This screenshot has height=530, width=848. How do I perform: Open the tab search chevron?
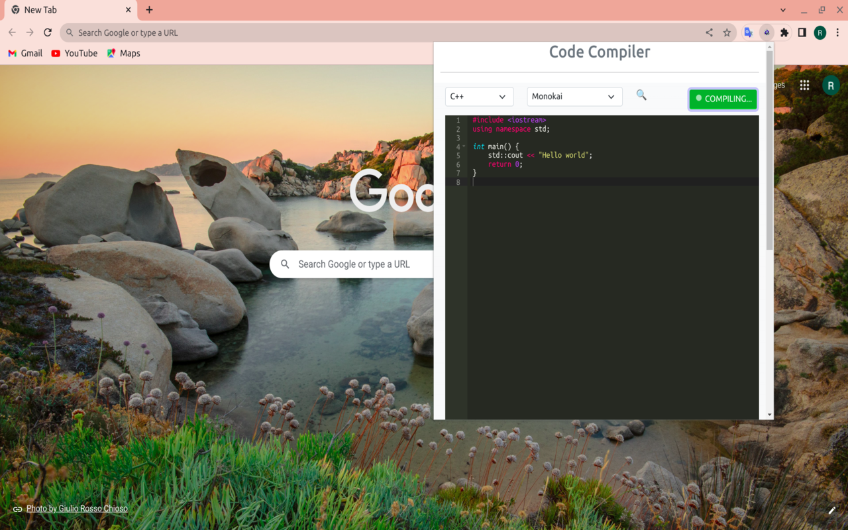(x=783, y=10)
